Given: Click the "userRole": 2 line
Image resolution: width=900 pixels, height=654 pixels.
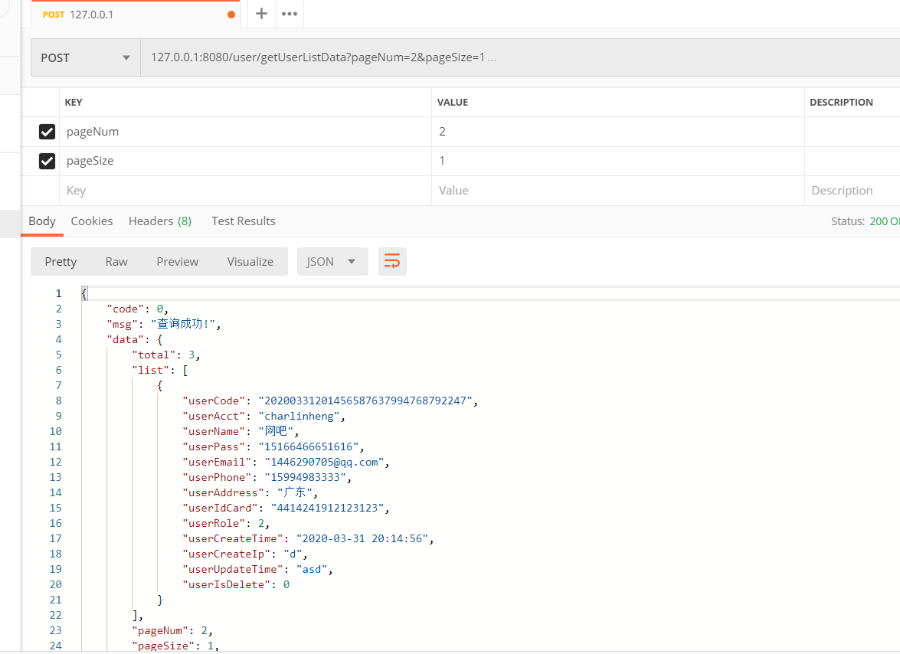Looking at the screenshot, I should pos(225,523).
